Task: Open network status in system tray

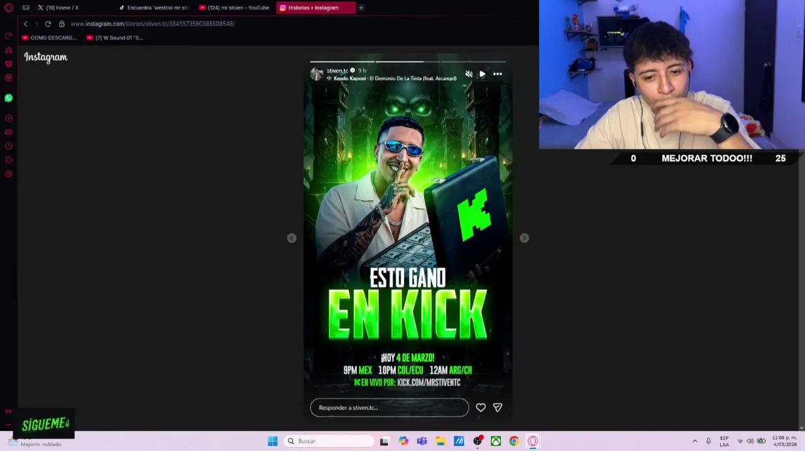Action: point(740,441)
